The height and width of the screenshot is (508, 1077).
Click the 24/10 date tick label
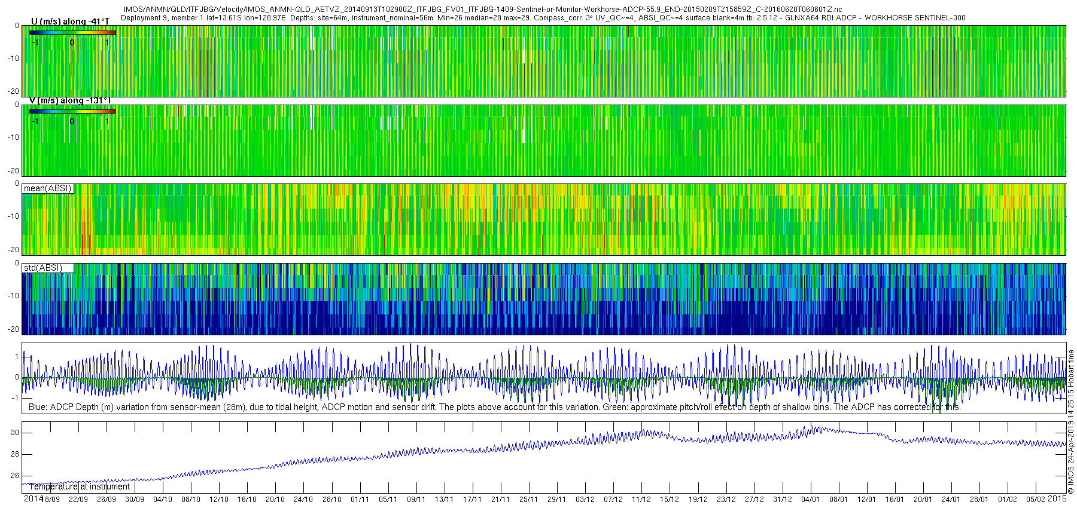click(303, 500)
